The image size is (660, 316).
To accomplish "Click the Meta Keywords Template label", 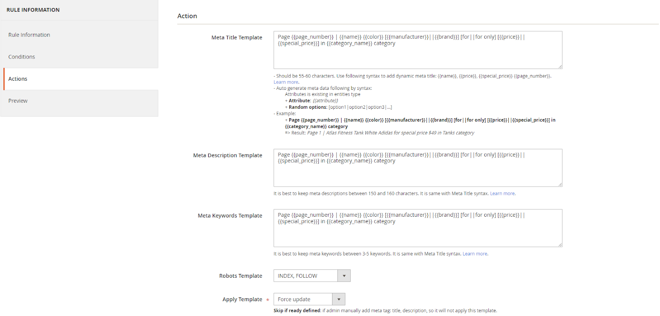I will pos(230,215).
